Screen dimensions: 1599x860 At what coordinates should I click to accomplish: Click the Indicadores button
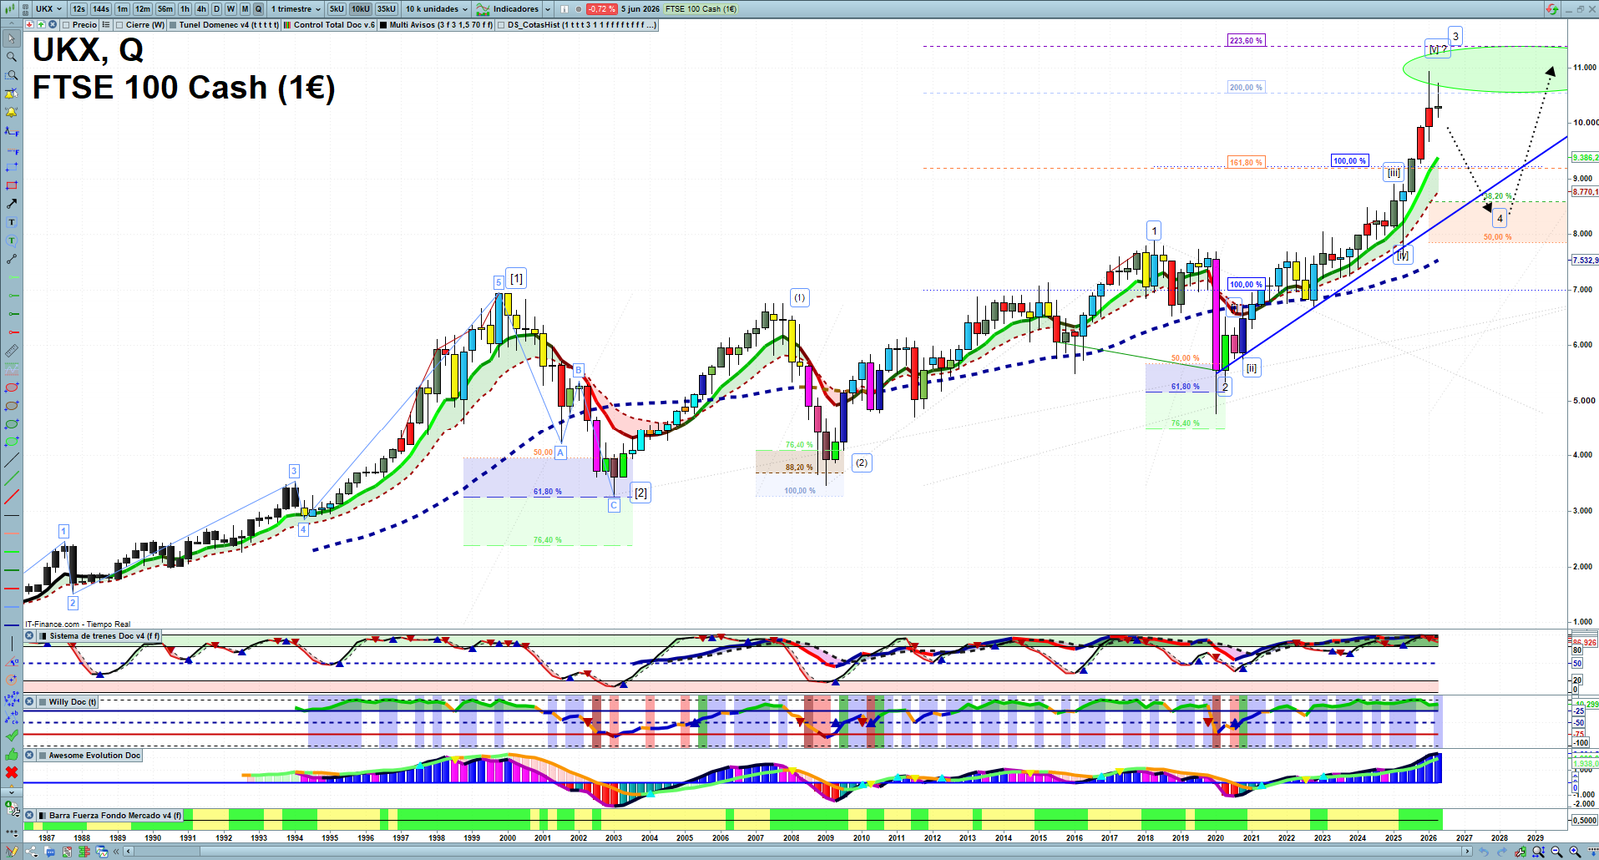(507, 9)
